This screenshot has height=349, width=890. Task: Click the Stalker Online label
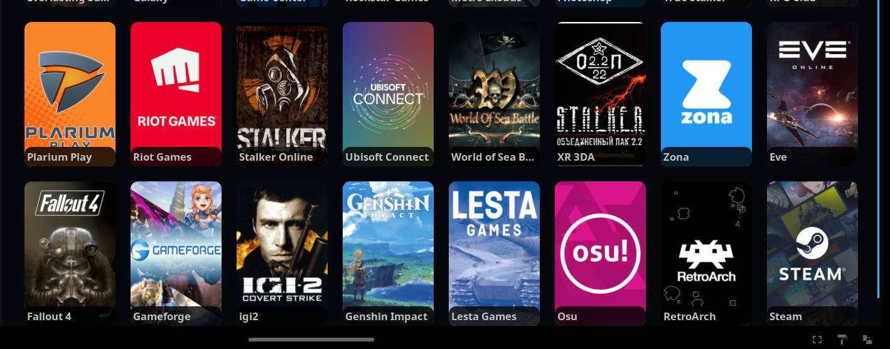tap(276, 157)
